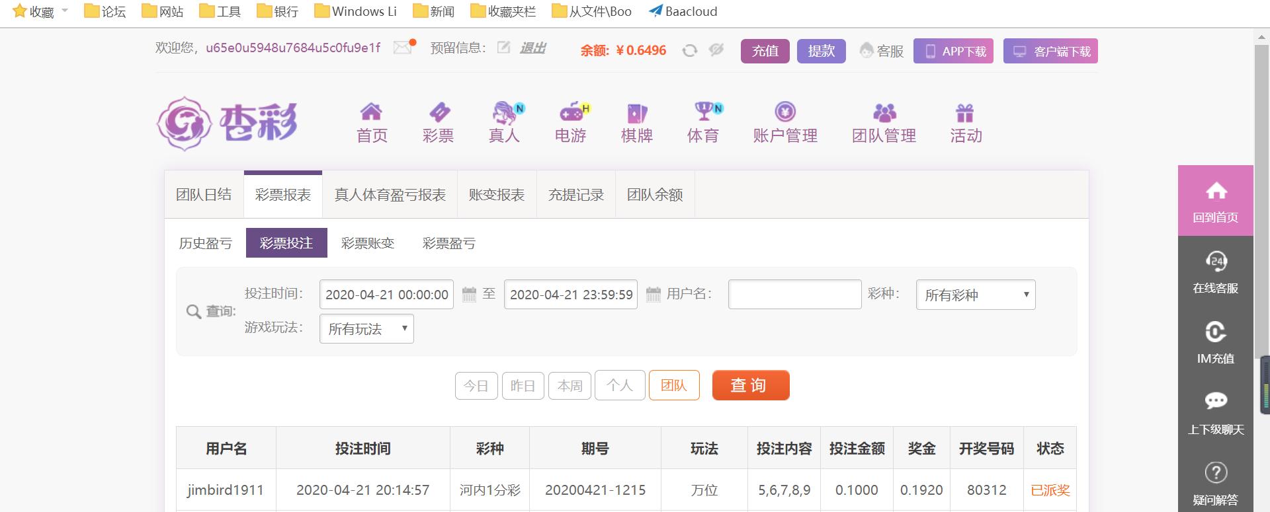Open the 棋牌 card games nav icon

637,112
